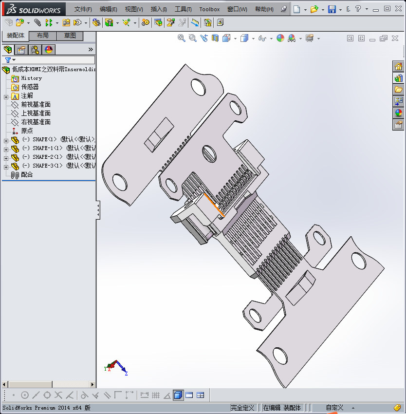
Task: Click the View Orientation icon
Action: tap(226, 38)
